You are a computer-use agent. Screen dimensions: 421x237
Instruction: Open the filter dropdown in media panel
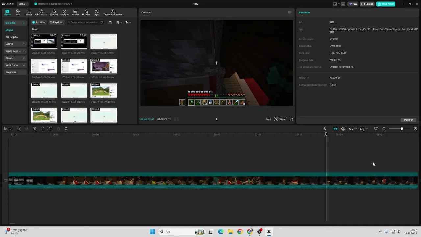tap(128, 22)
